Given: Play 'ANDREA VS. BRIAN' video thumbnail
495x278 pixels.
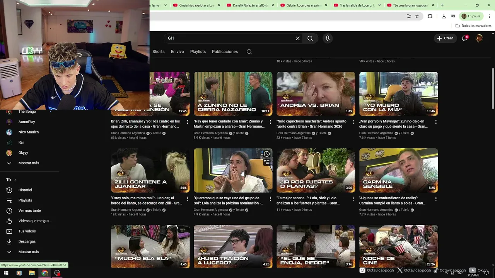Looking at the screenshot, I should [x=316, y=94].
